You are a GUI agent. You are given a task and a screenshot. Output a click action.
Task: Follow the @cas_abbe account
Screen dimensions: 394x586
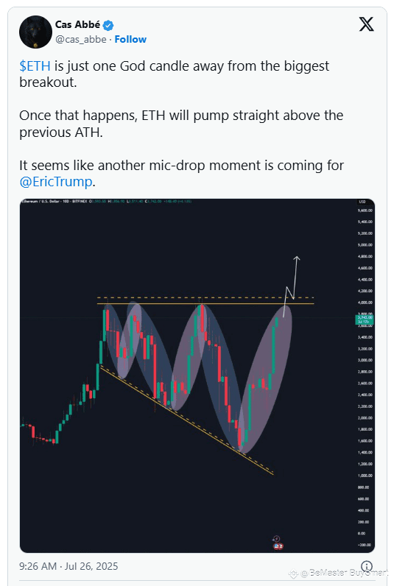click(130, 39)
